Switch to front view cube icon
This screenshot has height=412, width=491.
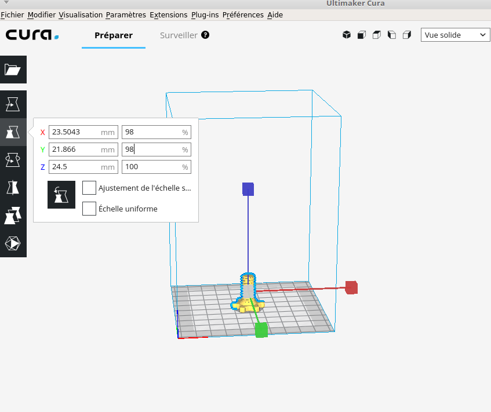[x=362, y=35]
